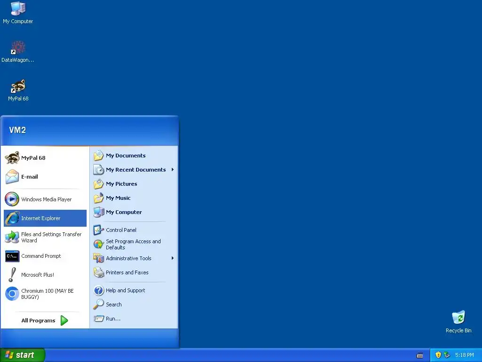Viewport: 482px width, 362px height.
Task: Click the VM2 user name header
Action: (17, 130)
